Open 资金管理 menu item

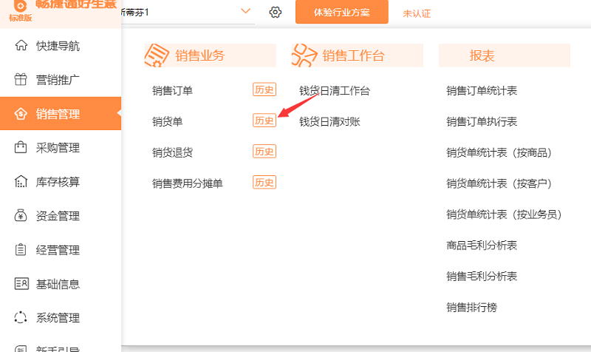58,216
